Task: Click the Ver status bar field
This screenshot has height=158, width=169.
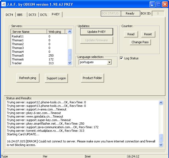Action: 63,156
